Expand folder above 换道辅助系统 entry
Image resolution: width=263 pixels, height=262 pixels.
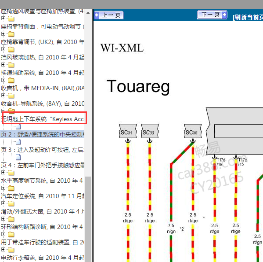pos(3,65)
